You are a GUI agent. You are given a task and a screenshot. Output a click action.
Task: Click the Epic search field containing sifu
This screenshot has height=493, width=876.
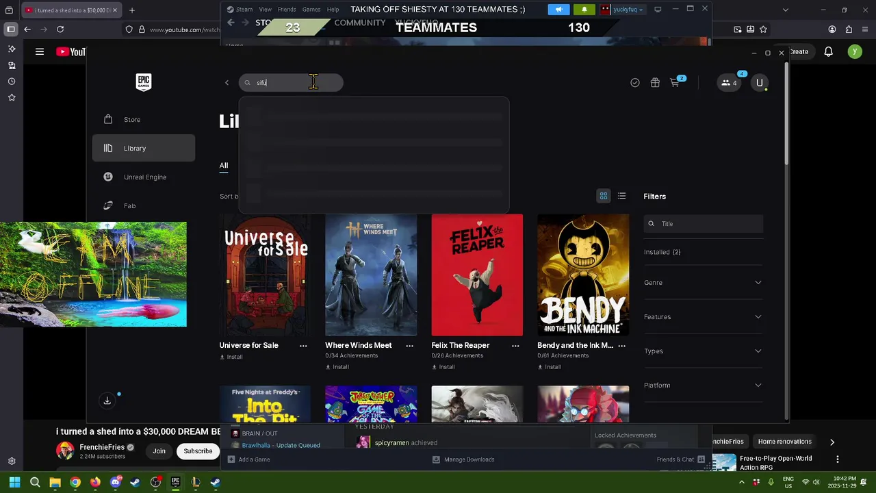[x=291, y=83]
